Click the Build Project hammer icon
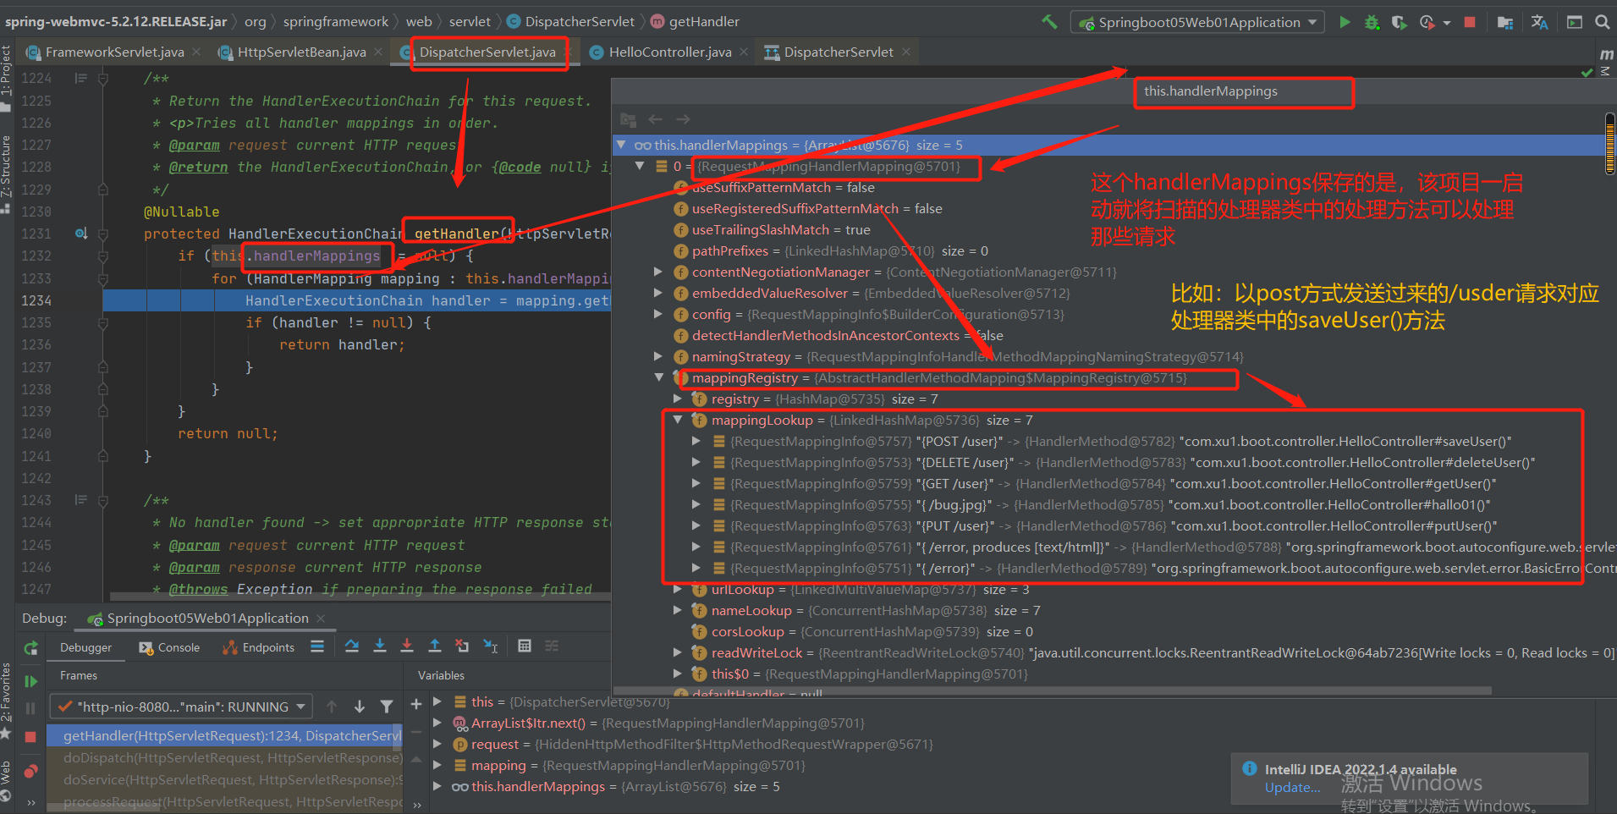Viewport: 1617px width, 814px height. (1049, 22)
